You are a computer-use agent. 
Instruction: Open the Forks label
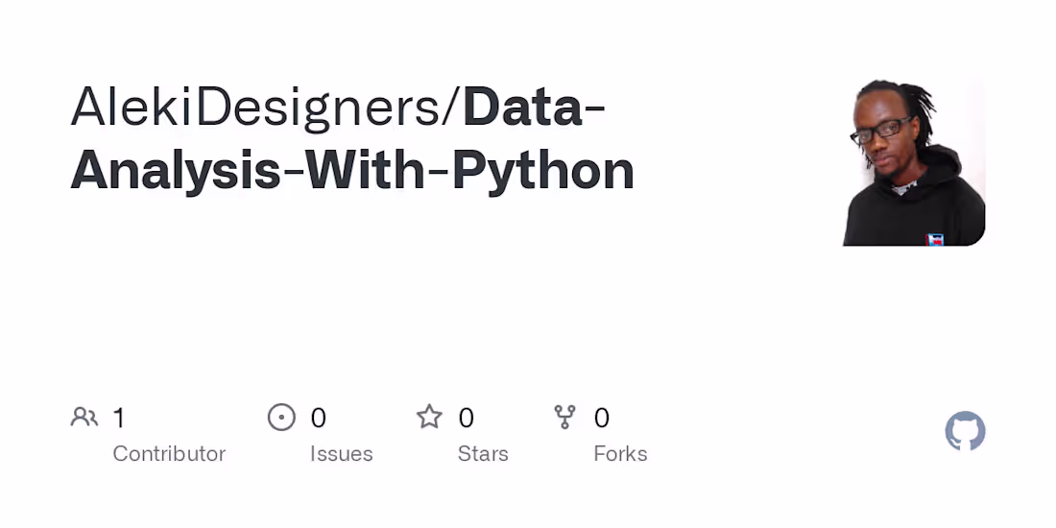tap(620, 453)
